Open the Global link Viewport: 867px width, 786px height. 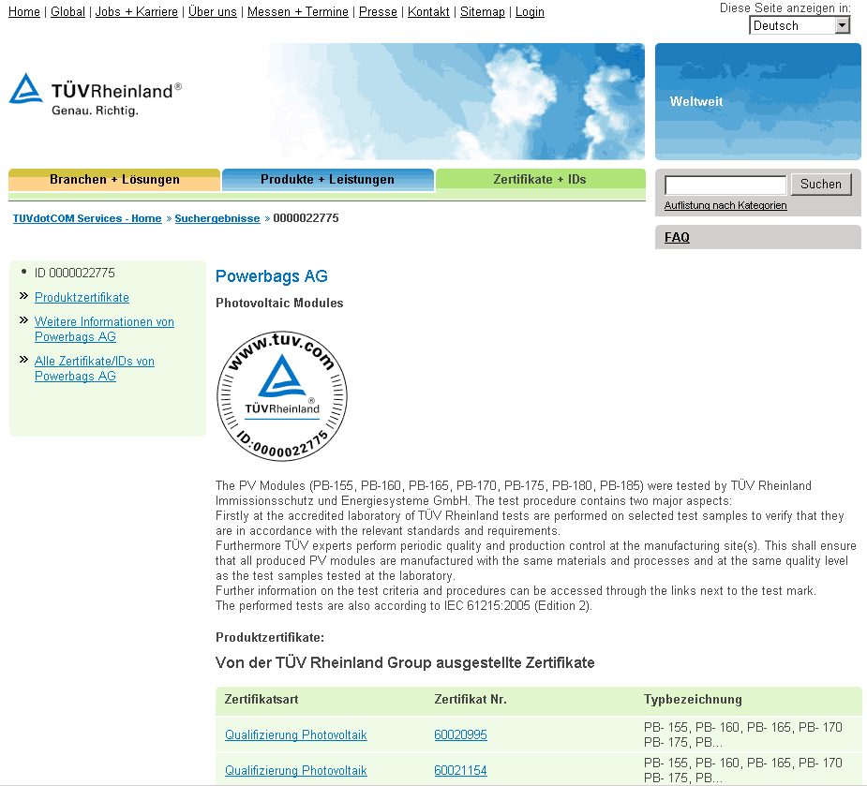pyautogui.click(x=68, y=11)
